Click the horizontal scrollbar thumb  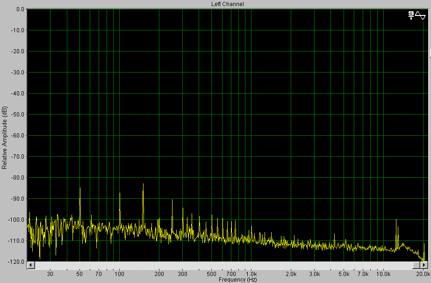pos(417,265)
